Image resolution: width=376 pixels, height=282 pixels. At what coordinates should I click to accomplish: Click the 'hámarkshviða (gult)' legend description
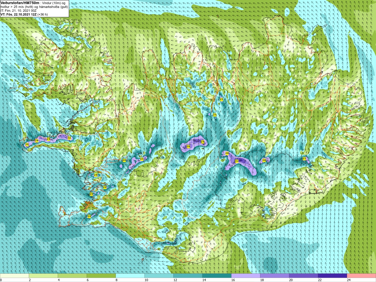click(53, 7)
